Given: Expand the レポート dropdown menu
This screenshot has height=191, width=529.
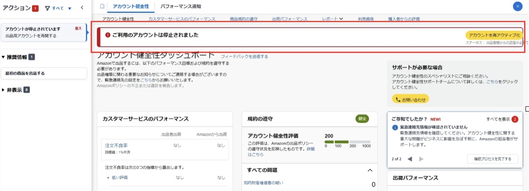Looking at the screenshot, I should [x=333, y=19].
